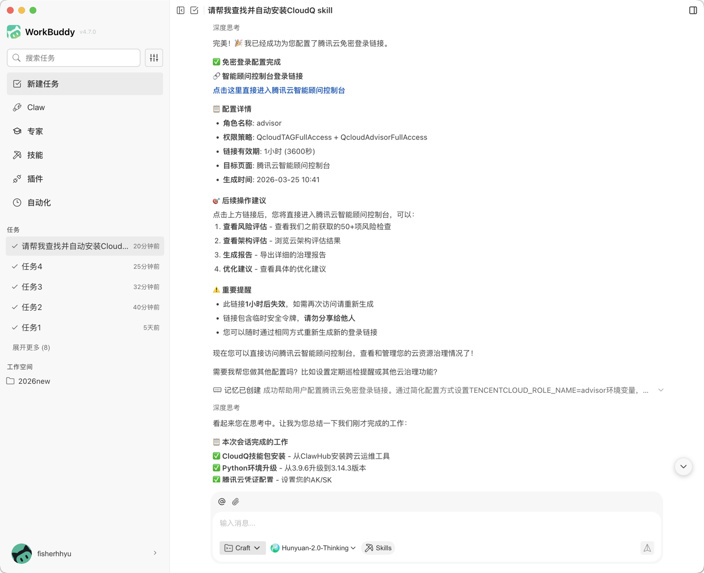Insert a mention with @ icon
704x573 pixels.
point(222,502)
